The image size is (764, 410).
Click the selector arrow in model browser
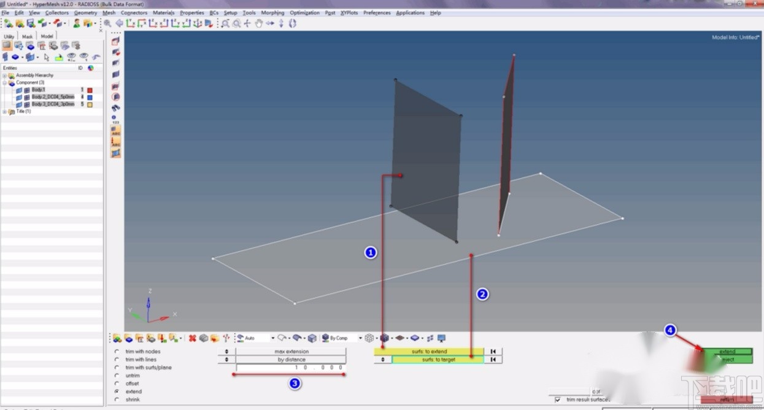[x=47, y=57]
